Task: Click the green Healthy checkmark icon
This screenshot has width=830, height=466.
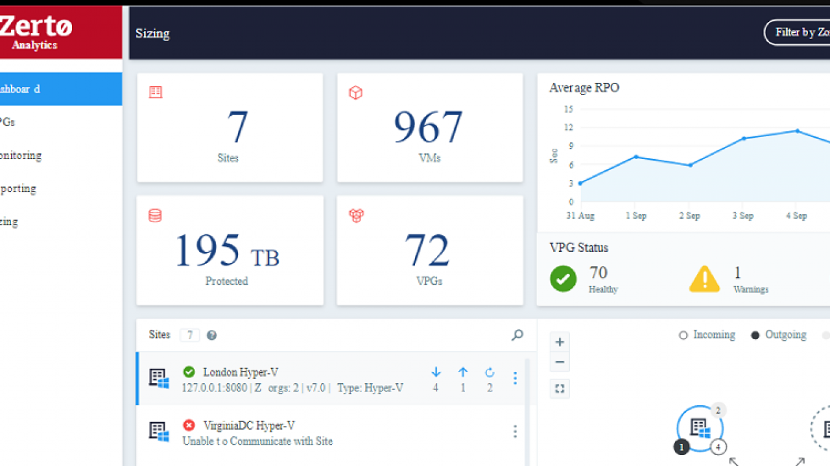Action: [563, 279]
